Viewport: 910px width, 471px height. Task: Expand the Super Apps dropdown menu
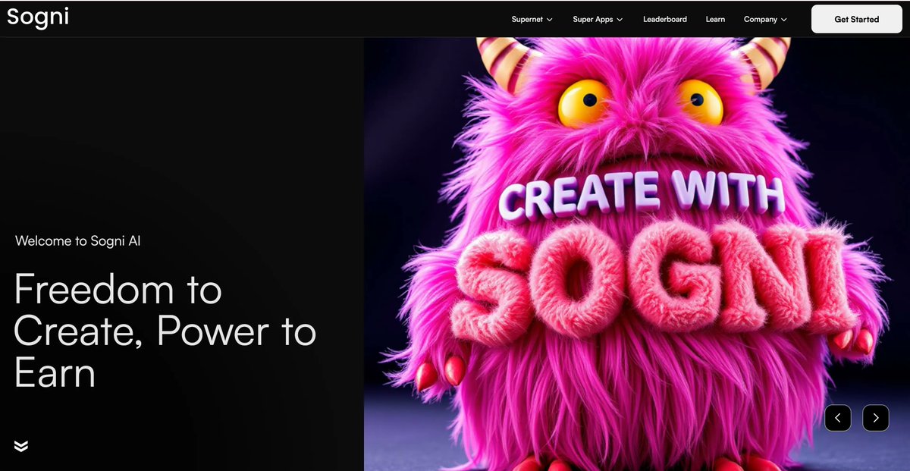[598, 19]
